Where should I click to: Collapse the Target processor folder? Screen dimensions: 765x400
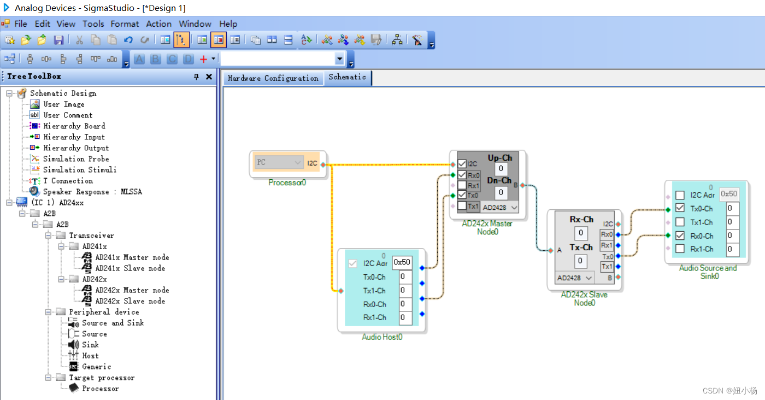pos(49,378)
